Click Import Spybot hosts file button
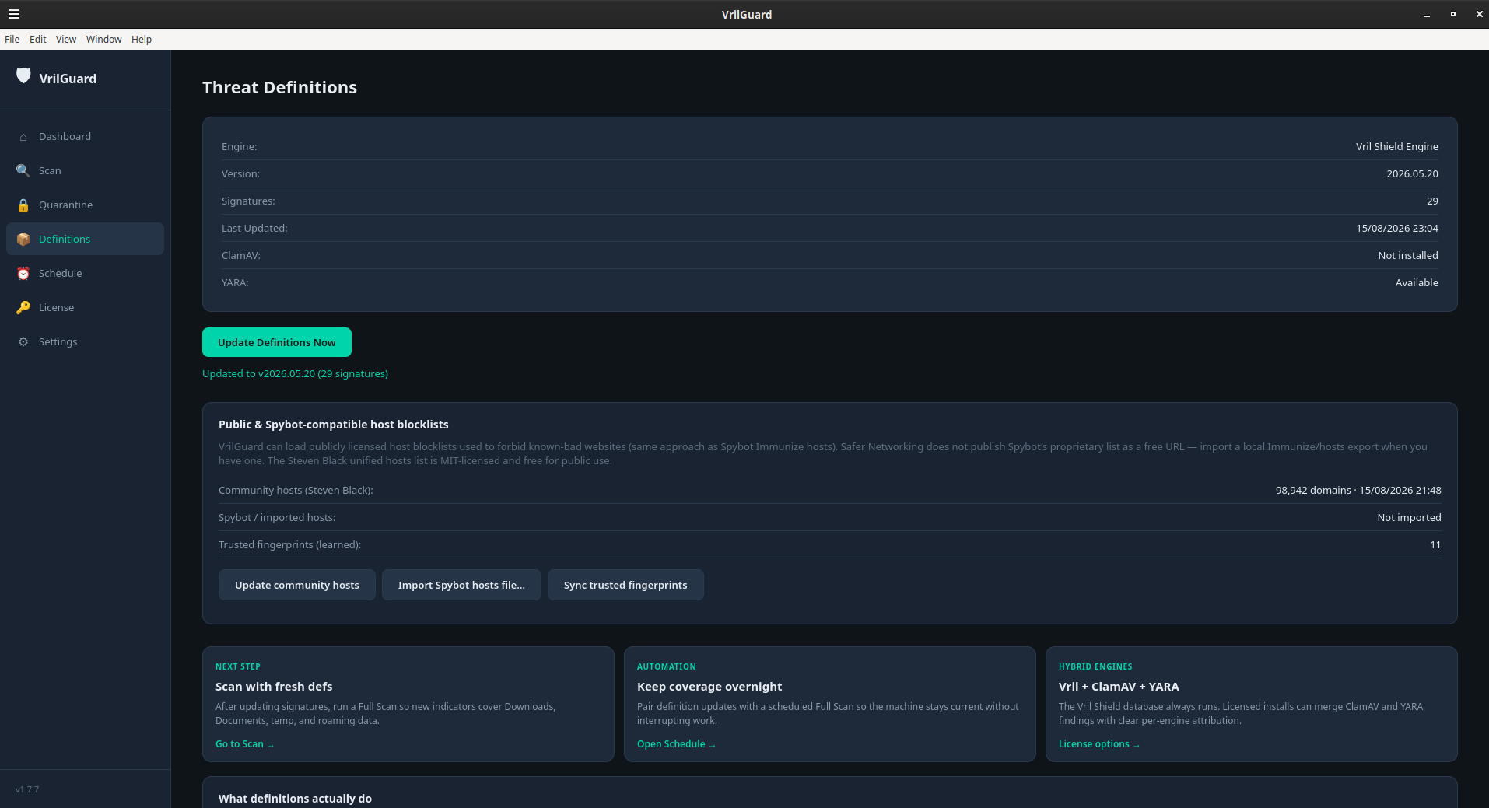This screenshot has width=1489, height=808. pyautogui.click(x=461, y=585)
